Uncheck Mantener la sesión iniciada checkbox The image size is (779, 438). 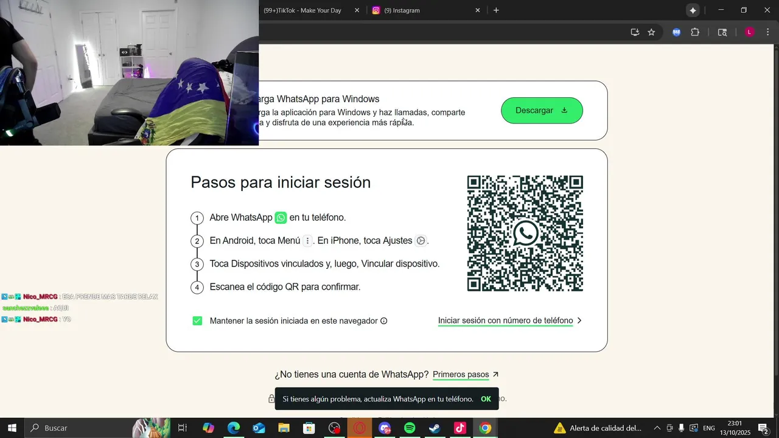point(197,321)
